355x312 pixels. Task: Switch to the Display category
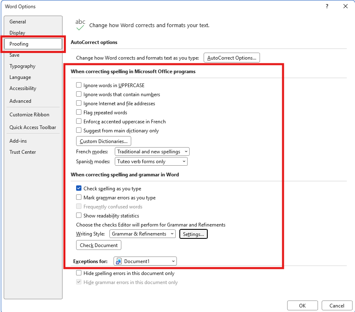coord(33,33)
